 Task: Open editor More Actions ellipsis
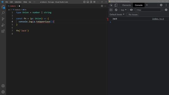point(105,6)
